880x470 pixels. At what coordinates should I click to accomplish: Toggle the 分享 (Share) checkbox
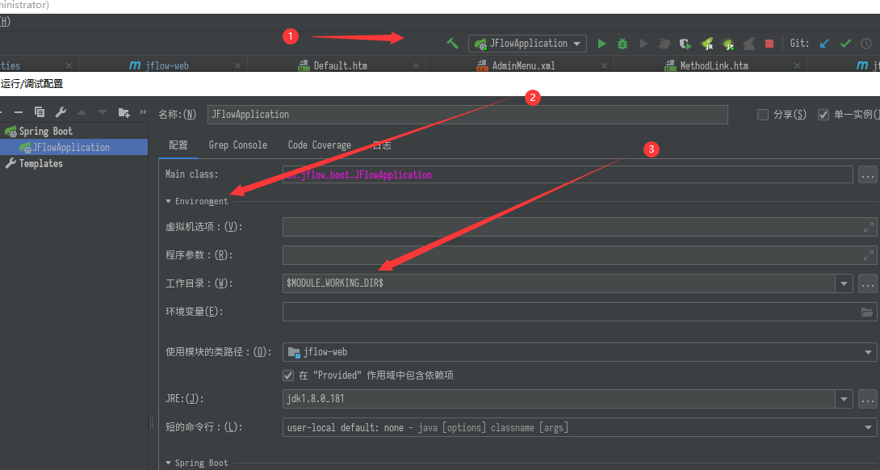point(763,115)
